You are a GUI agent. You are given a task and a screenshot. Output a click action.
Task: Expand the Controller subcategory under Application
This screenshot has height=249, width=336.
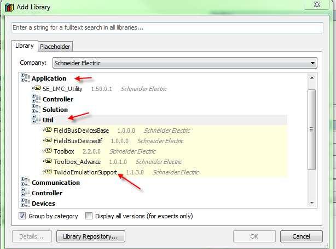[x=36, y=98]
